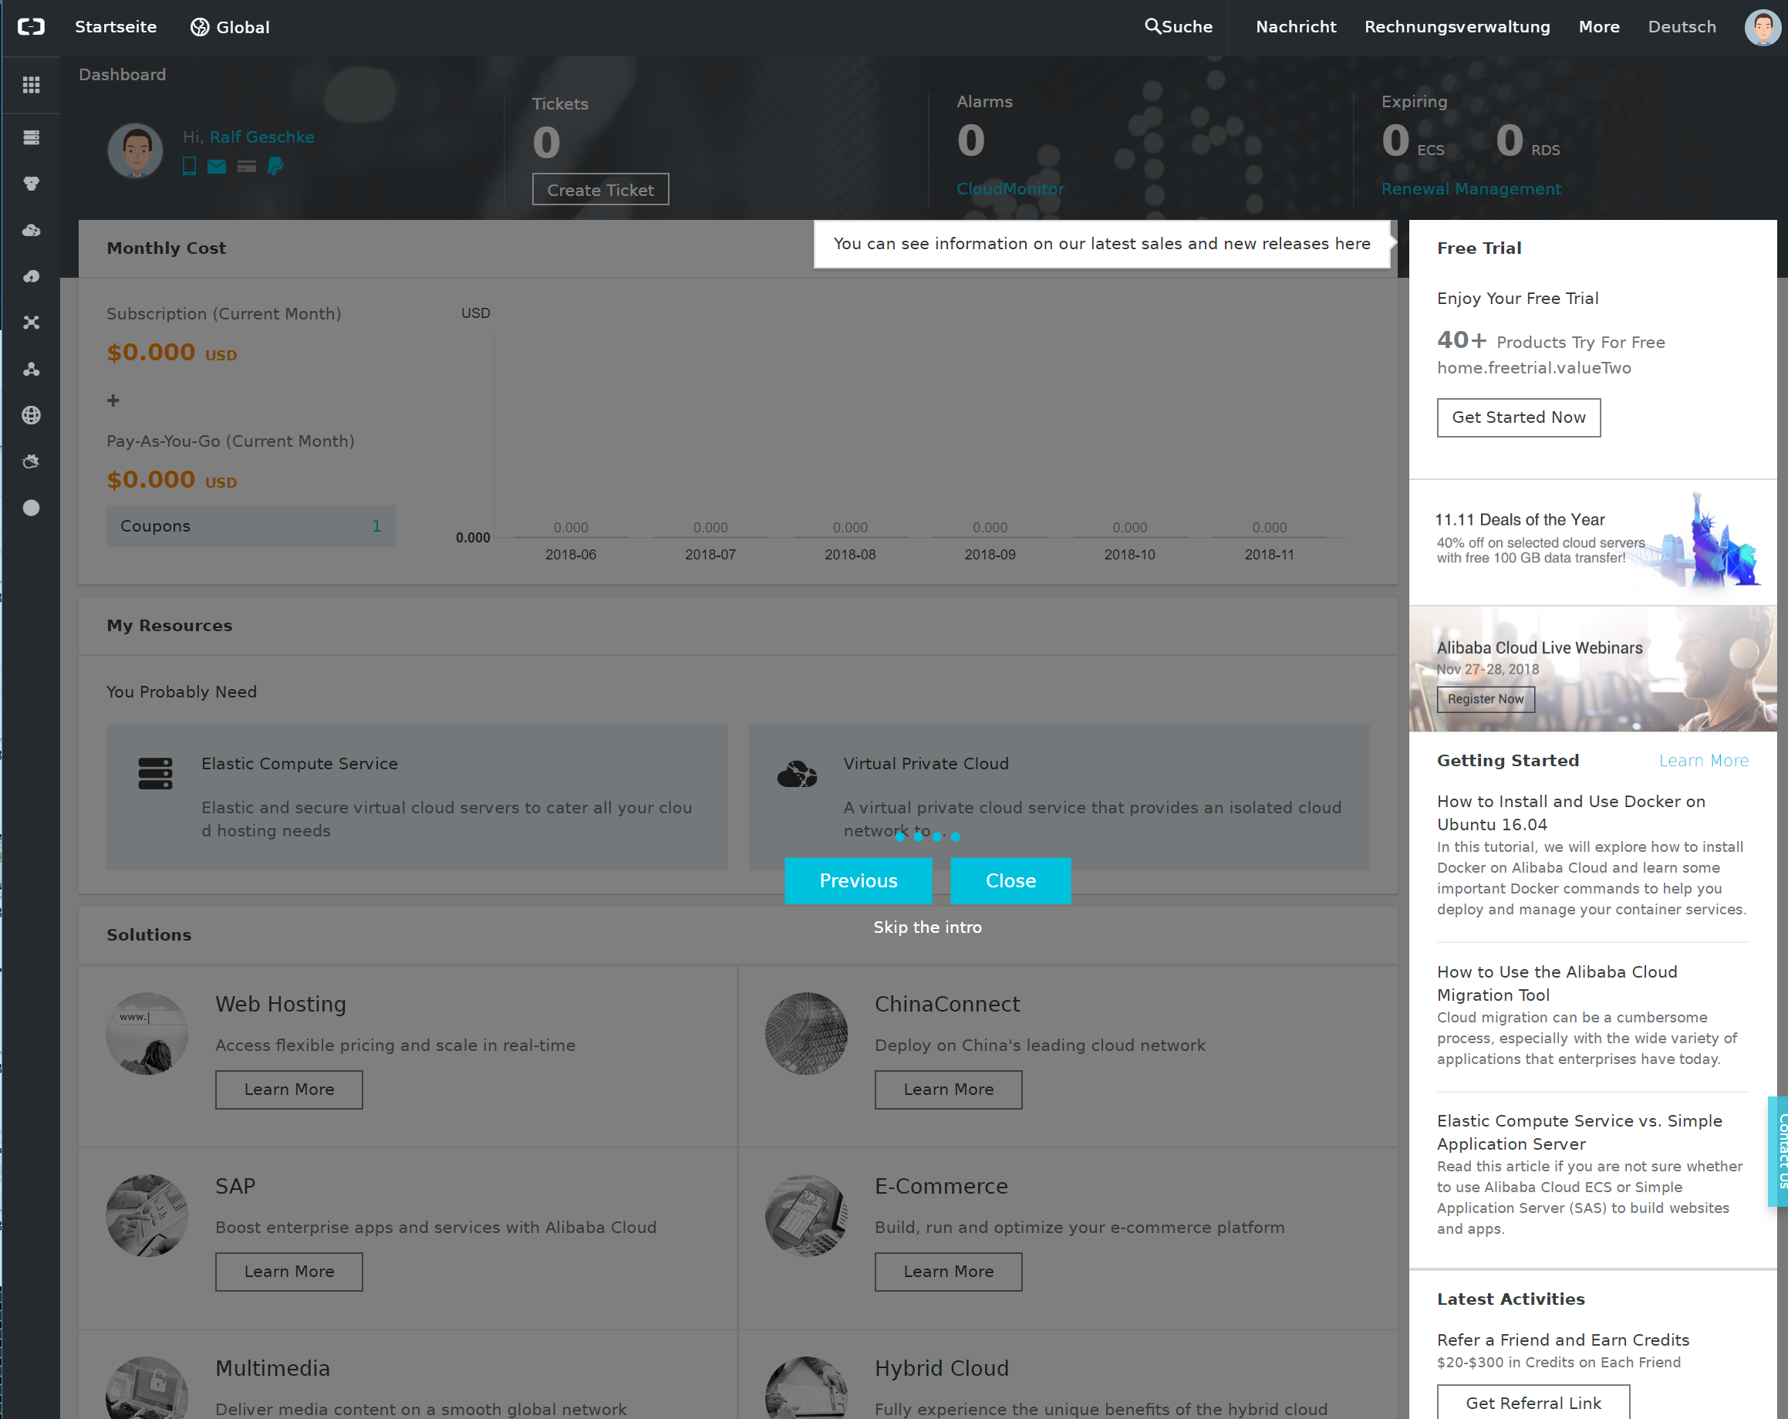This screenshot has height=1419, width=1788.
Task: Click the cloud gear sidebar icon
Action: [31, 461]
